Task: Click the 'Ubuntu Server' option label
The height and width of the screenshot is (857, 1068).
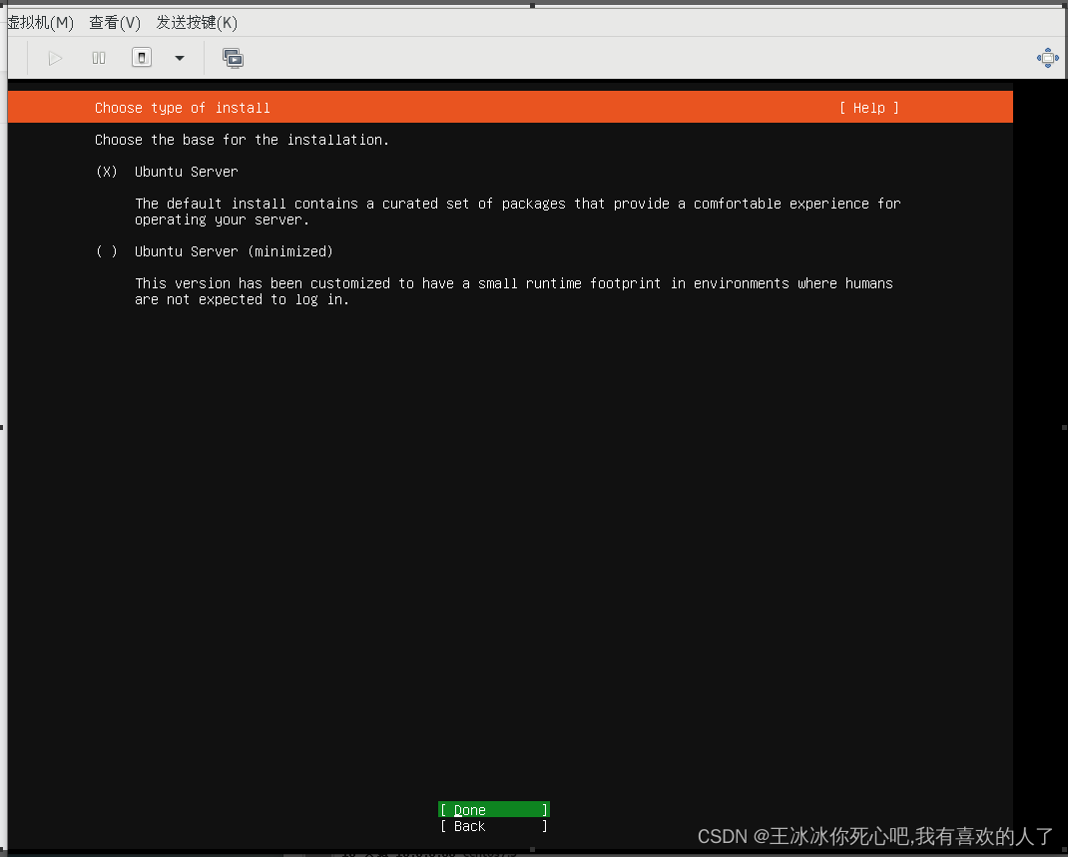Action: pyautogui.click(x=187, y=172)
